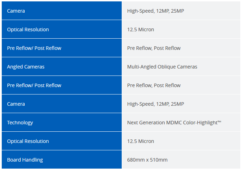Select the lower "Pre Reflow, Post Reflow" value
Image resolution: width=242 pixels, height=170 pixels.
pyautogui.click(x=154, y=85)
